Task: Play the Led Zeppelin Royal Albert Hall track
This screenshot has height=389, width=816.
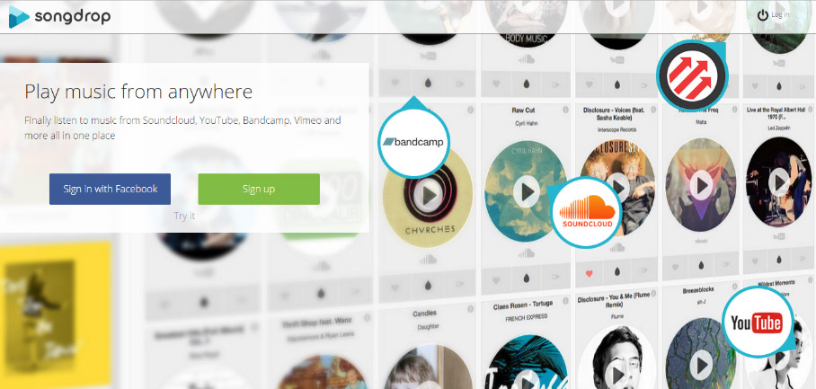Action: 778,182
